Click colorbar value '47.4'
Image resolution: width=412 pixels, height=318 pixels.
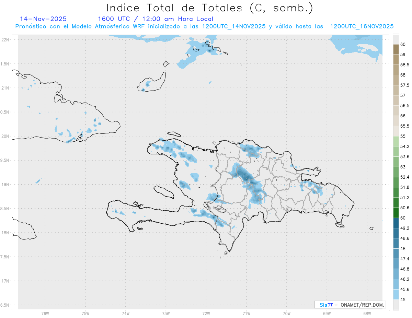coord(405,259)
